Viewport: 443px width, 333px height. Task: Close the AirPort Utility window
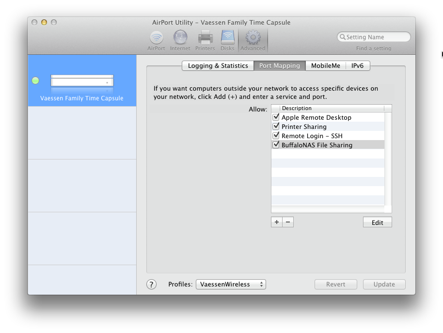click(x=34, y=22)
